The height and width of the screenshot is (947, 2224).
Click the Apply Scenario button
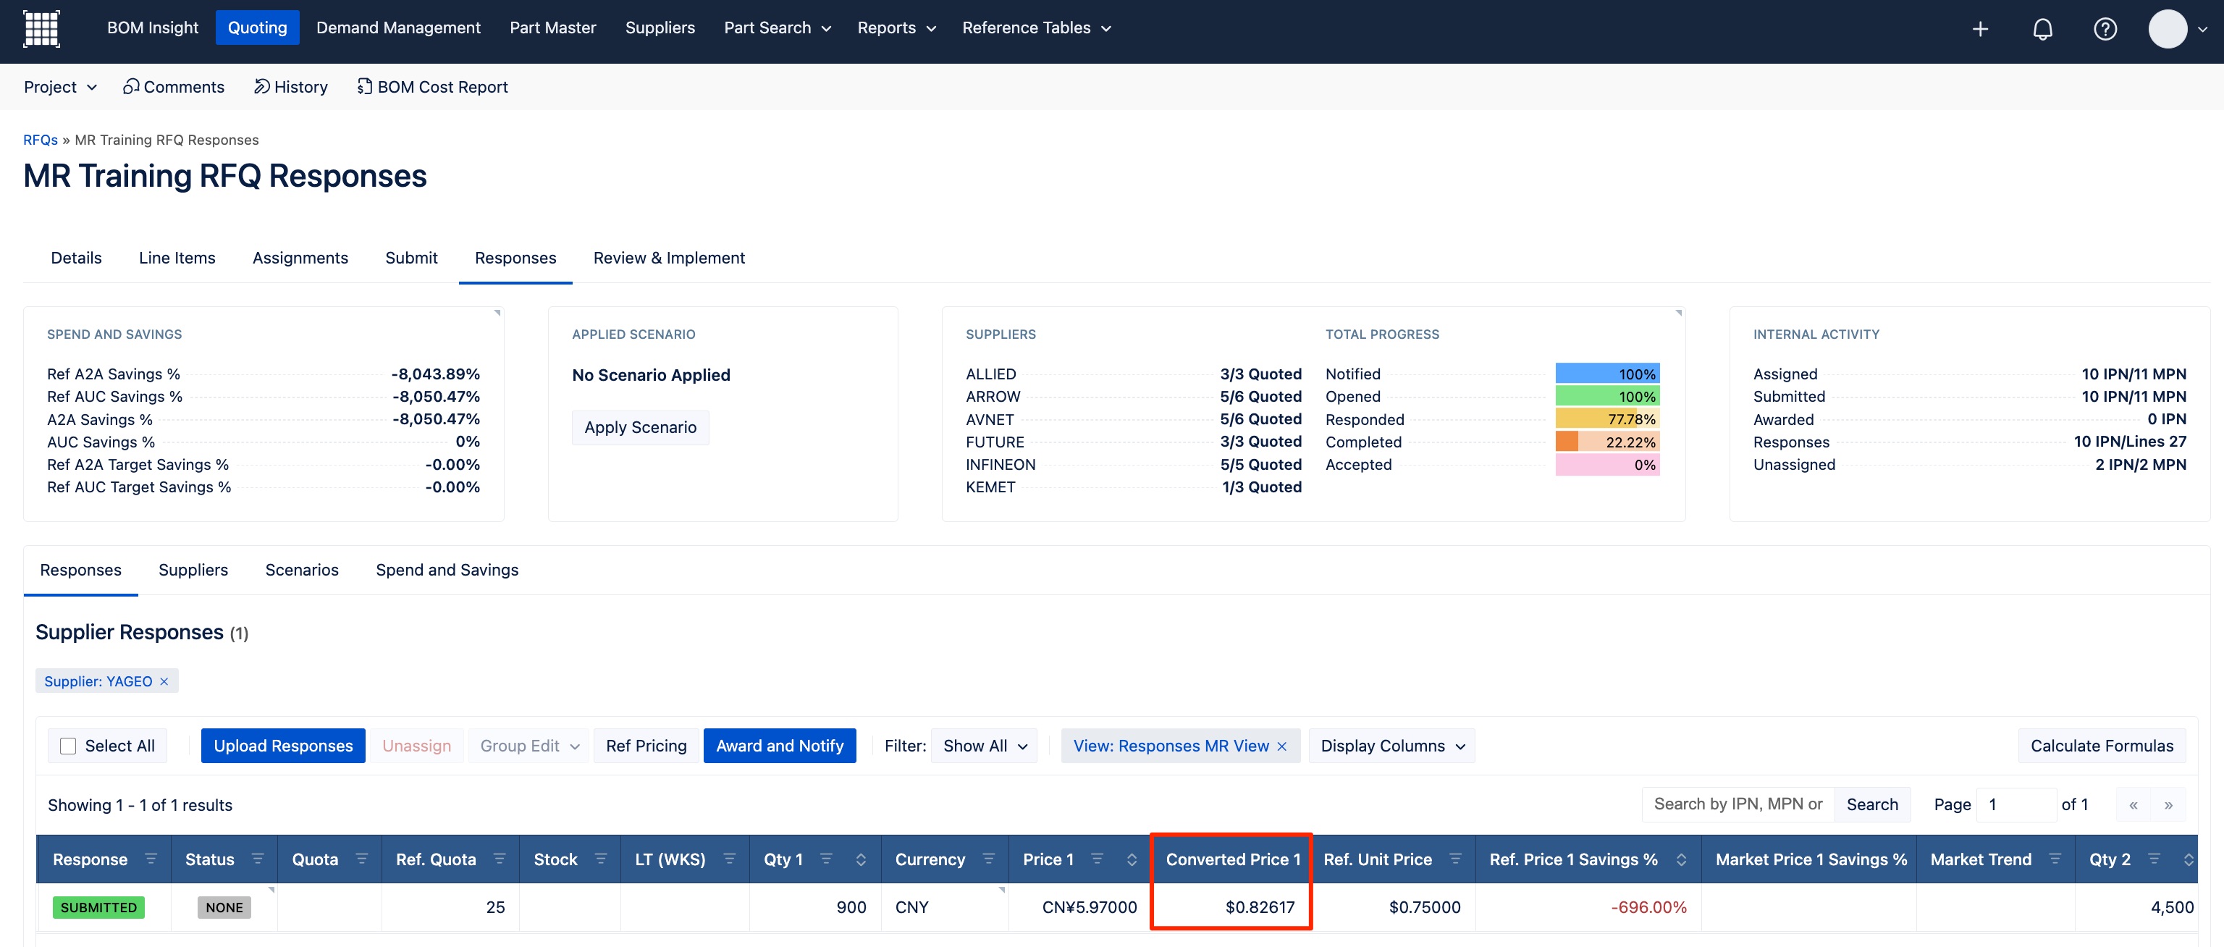[x=641, y=427]
